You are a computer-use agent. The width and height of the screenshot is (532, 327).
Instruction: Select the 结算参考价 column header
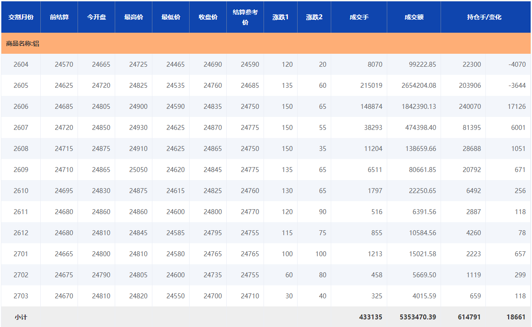click(245, 17)
